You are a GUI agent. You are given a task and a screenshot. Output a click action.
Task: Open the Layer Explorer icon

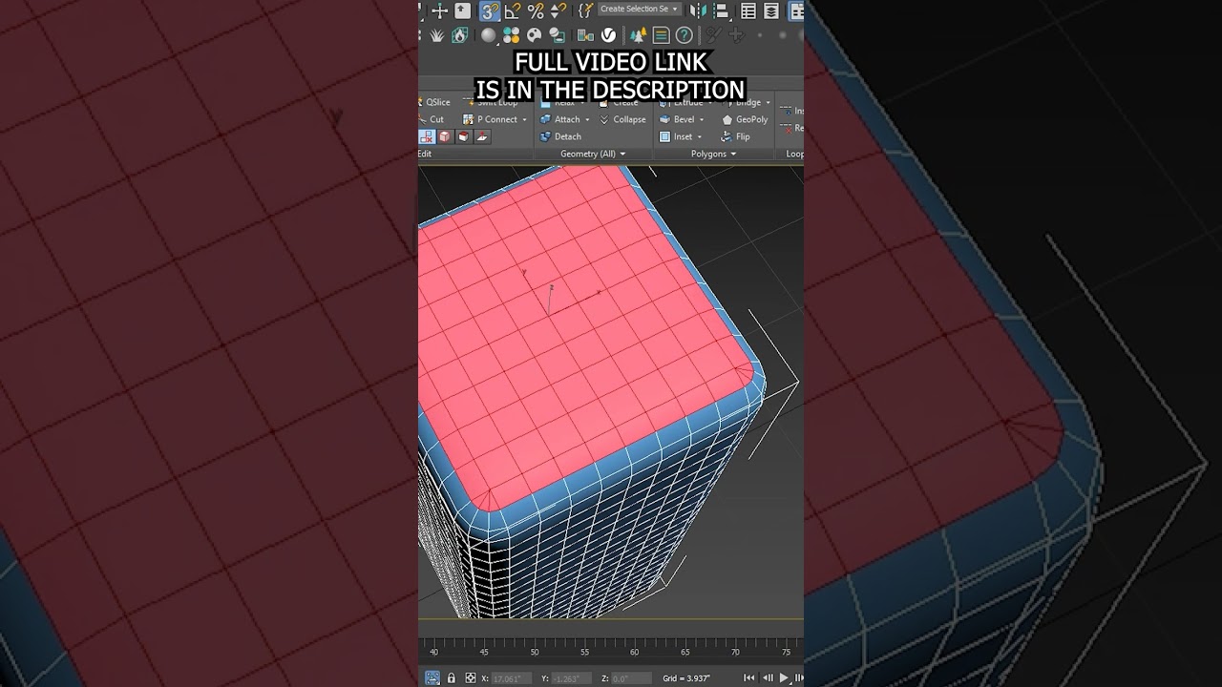click(771, 10)
